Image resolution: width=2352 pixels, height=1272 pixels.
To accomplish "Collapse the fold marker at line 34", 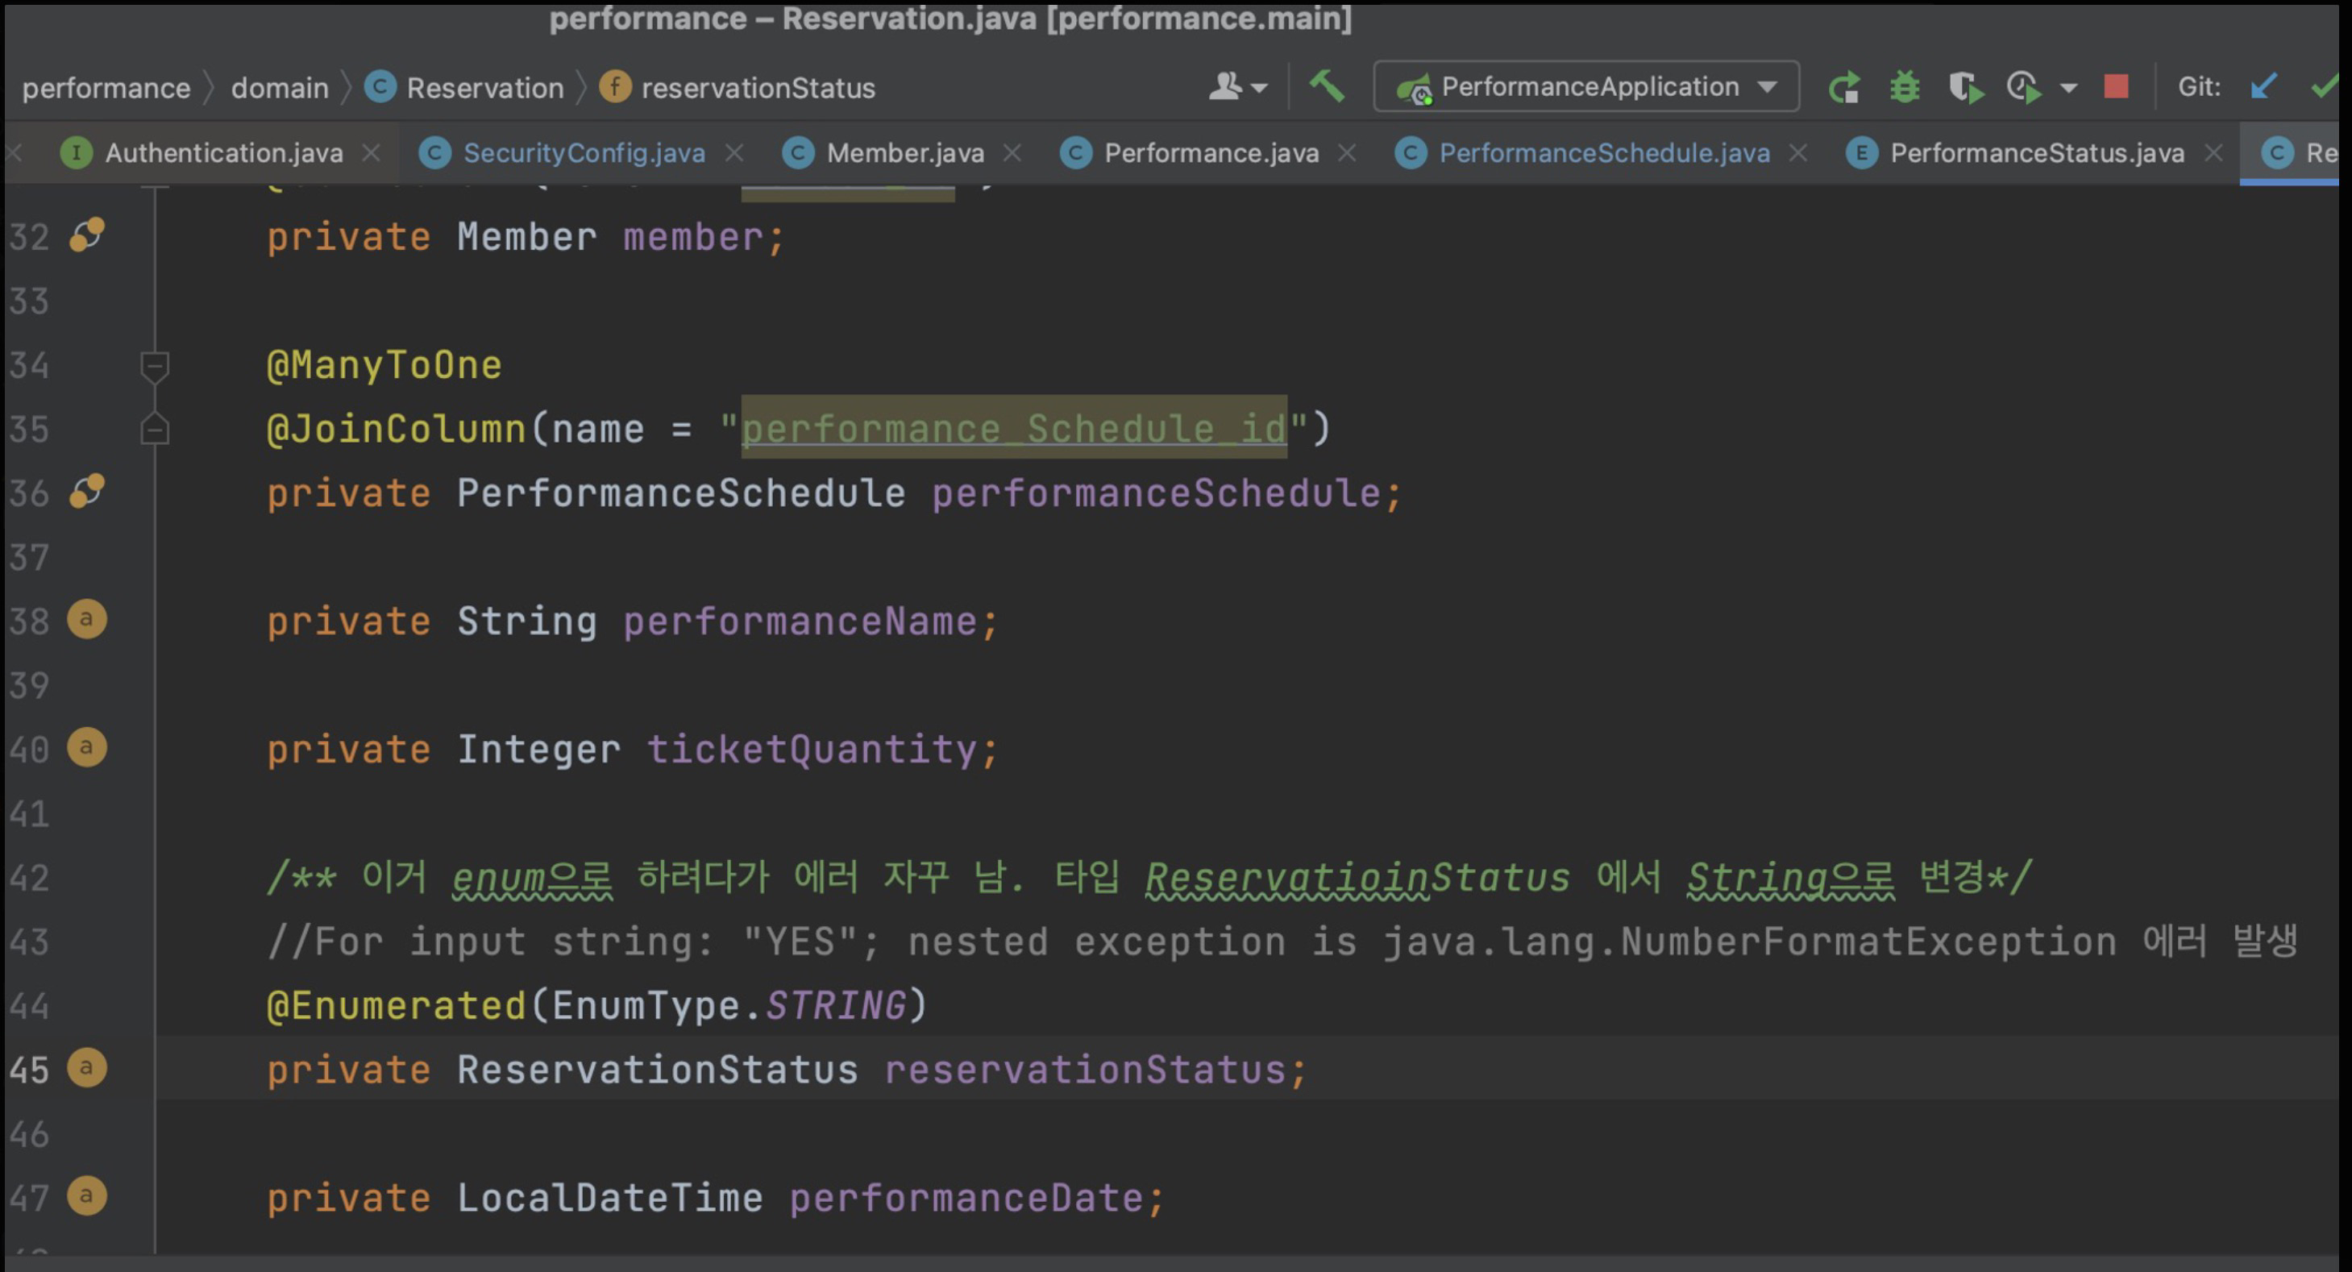I will (x=154, y=366).
